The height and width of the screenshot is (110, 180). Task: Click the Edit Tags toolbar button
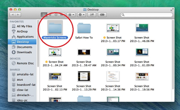tap(102, 15)
